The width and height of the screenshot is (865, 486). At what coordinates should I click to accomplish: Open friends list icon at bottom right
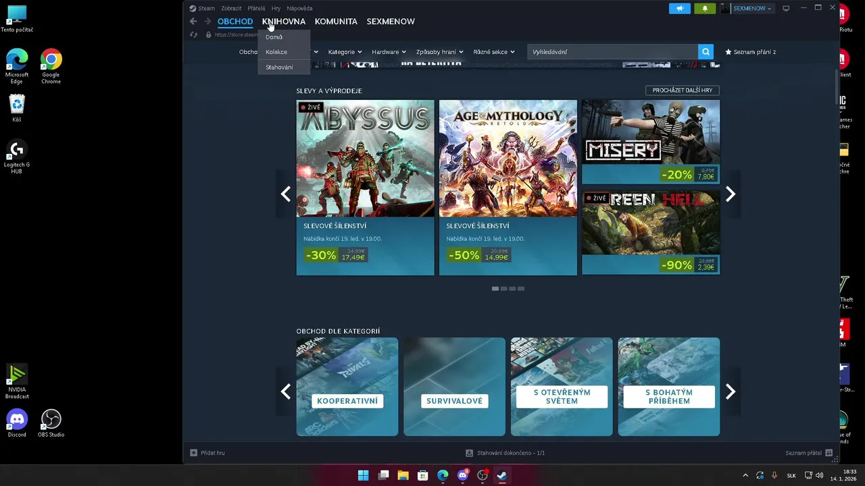click(x=829, y=453)
